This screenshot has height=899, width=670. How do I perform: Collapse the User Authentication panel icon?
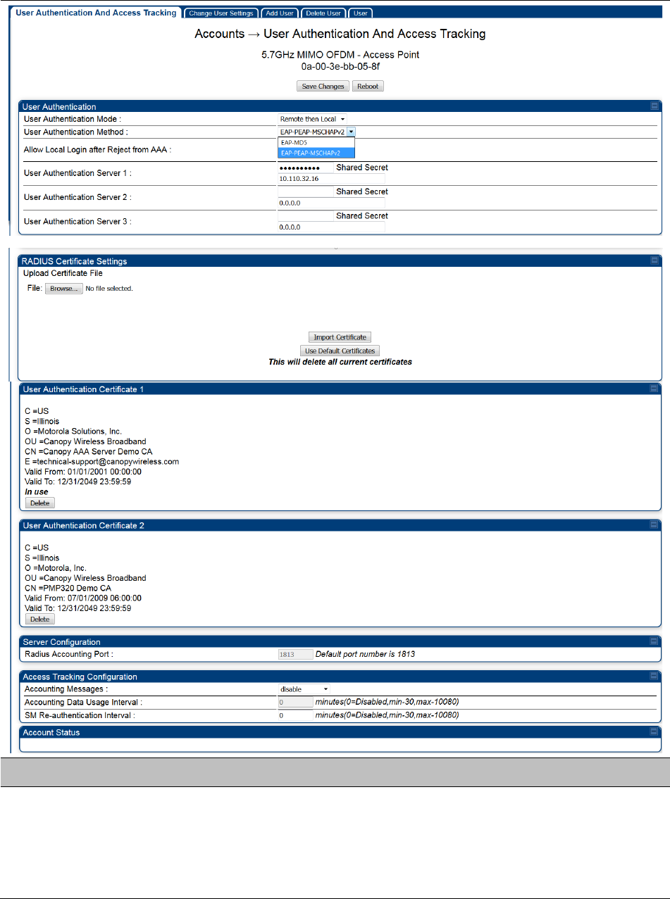tap(654, 107)
